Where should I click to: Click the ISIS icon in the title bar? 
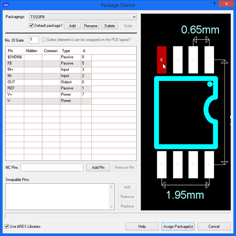point(5,5)
